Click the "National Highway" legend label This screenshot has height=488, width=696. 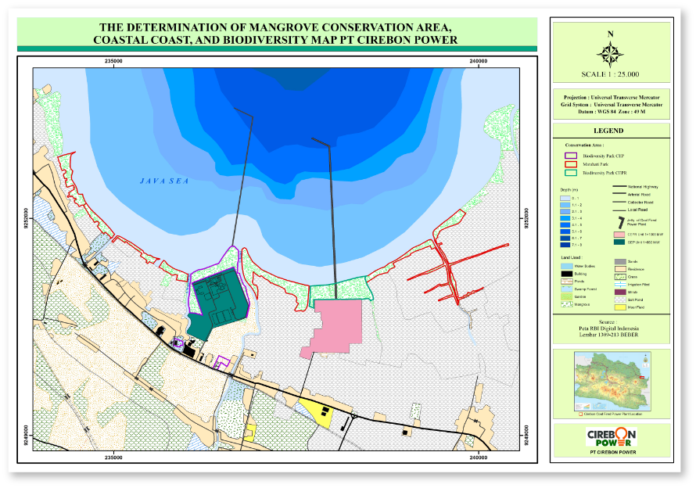[643, 187]
